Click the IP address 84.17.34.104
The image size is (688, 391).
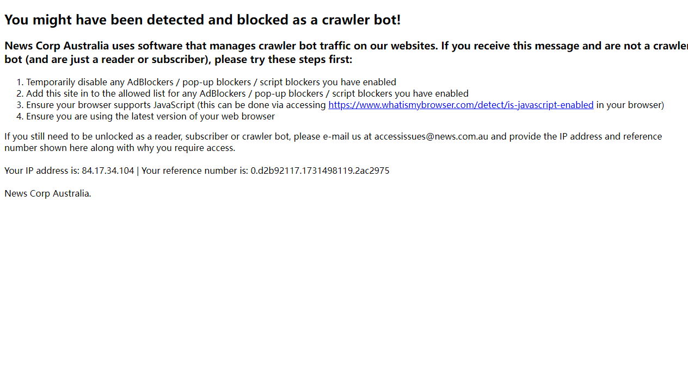[108, 171]
